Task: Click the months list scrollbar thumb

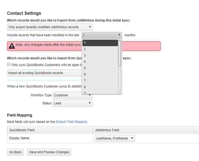Action: pos(119,53)
